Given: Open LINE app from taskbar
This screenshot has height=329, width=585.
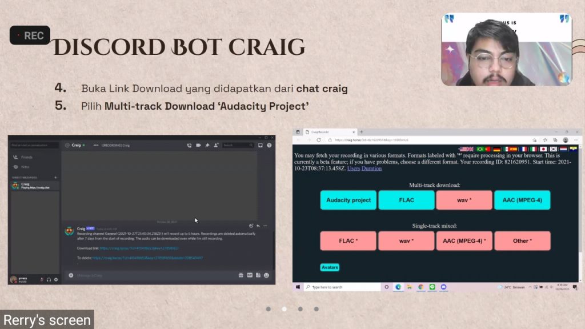Looking at the screenshot, I should (x=432, y=287).
